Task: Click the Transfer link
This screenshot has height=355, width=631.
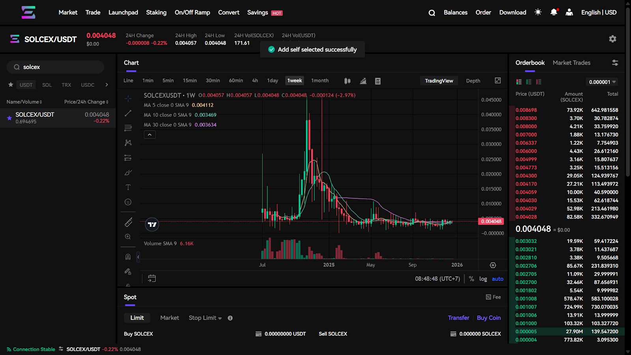Action: click(458, 318)
